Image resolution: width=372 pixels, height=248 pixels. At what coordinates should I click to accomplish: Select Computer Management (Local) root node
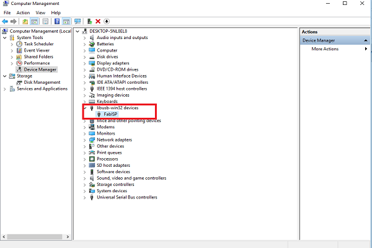[x=40, y=32]
